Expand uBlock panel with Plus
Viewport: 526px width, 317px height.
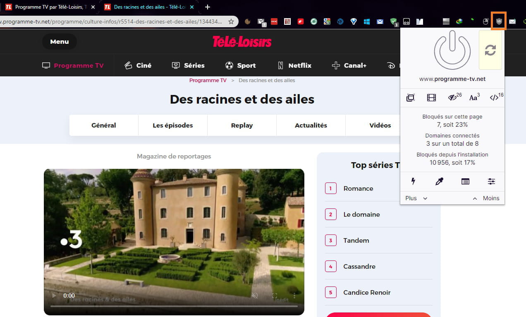tap(416, 198)
